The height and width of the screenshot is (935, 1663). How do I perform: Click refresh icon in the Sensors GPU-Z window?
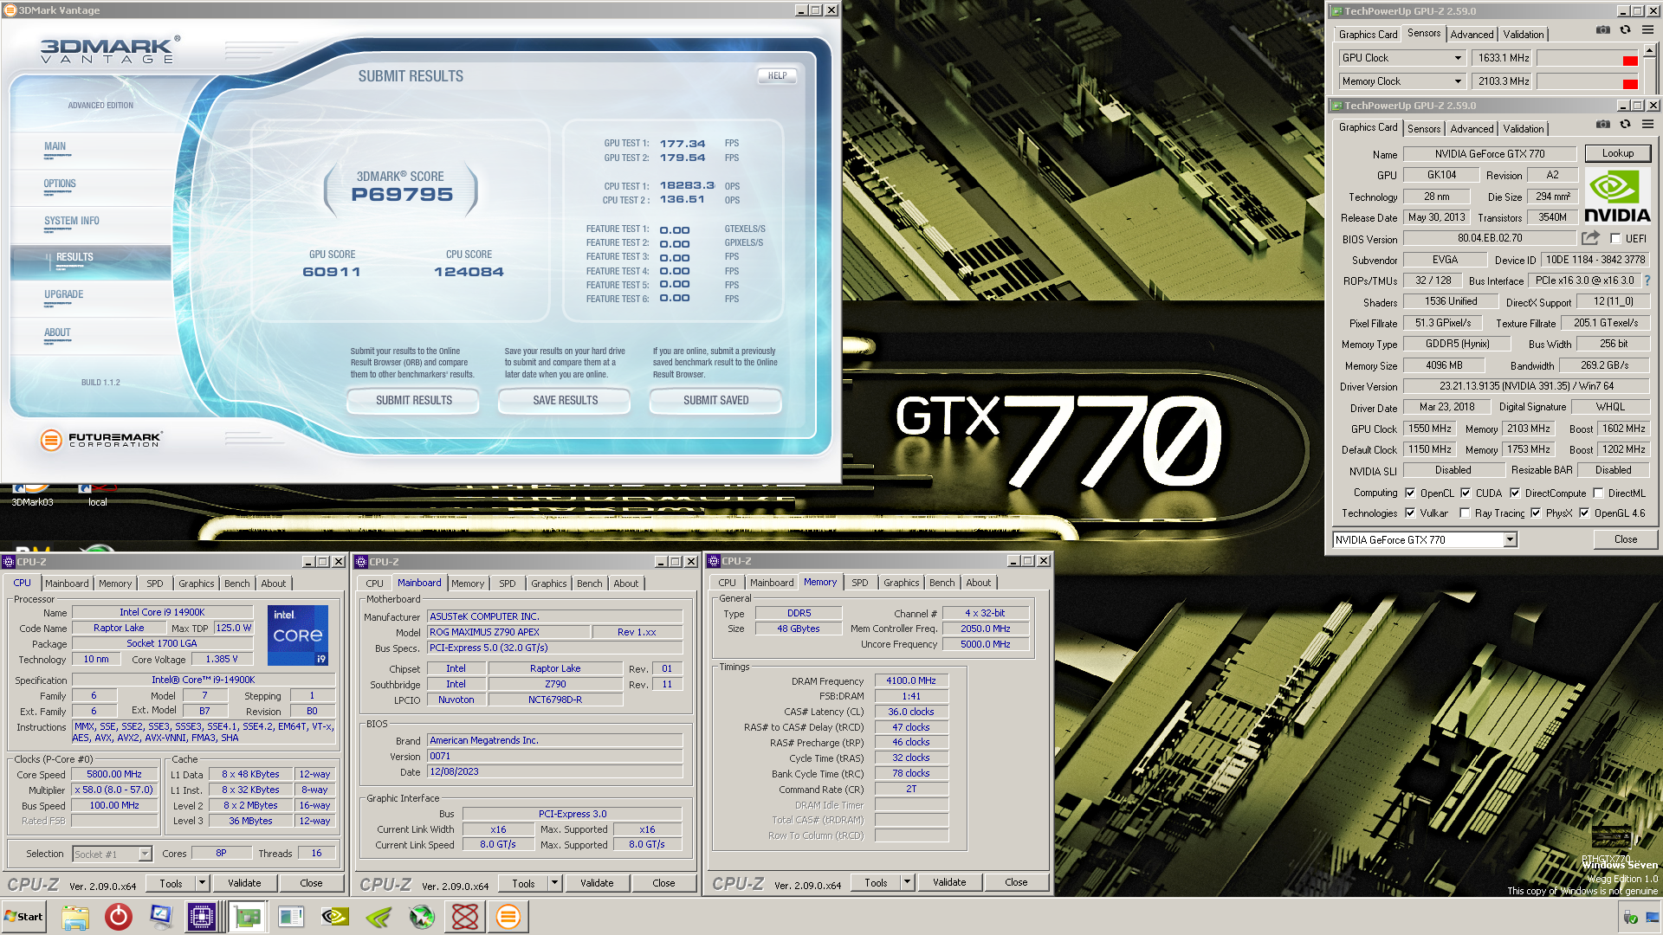point(1626,30)
